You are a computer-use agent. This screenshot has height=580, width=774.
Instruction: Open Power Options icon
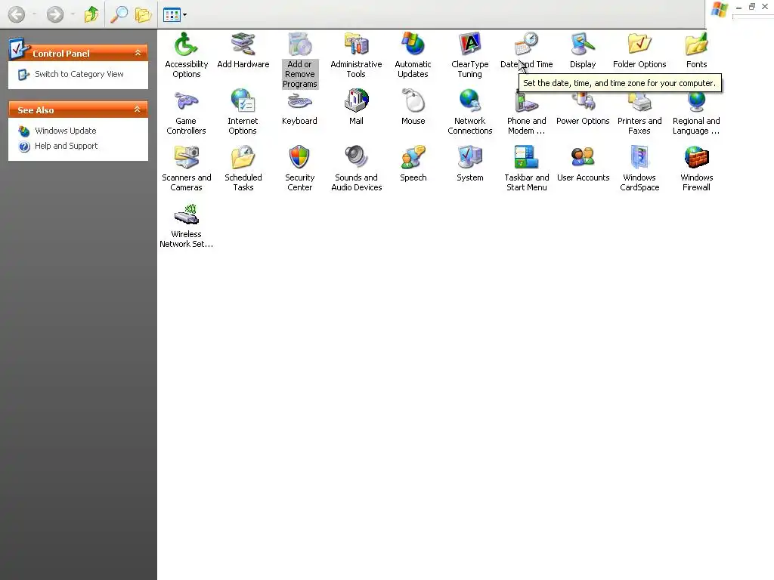583,107
